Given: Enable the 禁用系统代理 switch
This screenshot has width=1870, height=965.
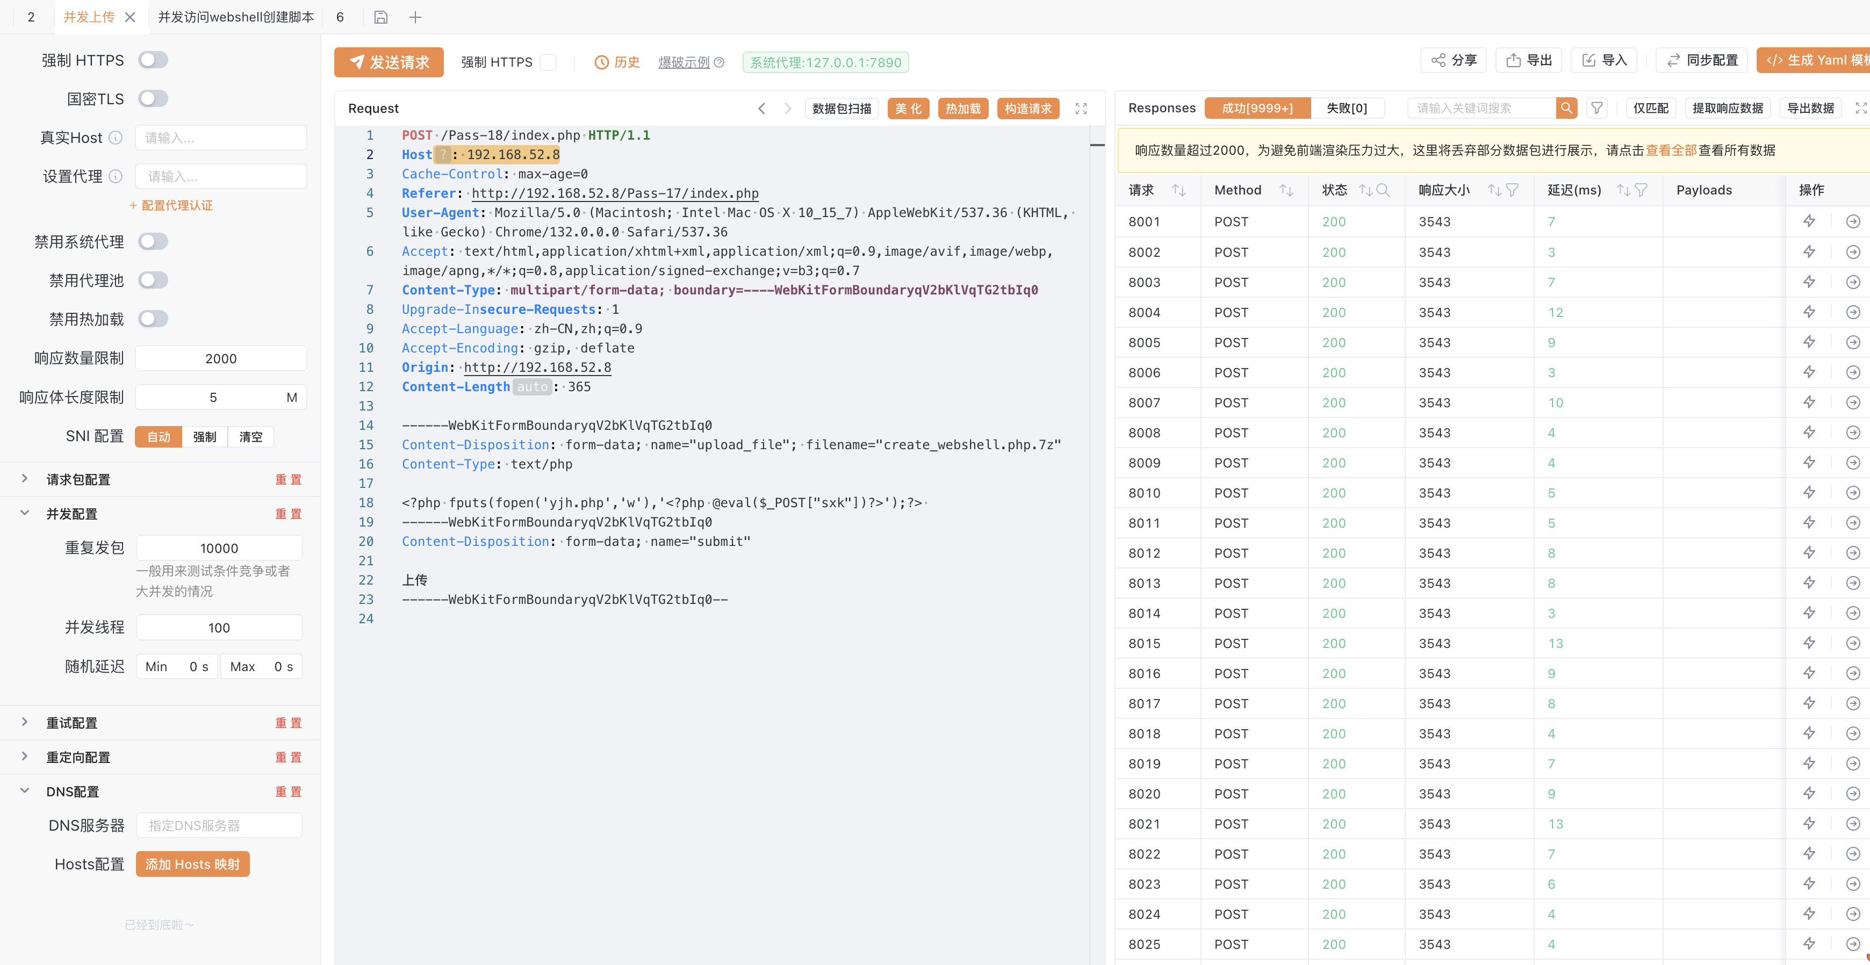Looking at the screenshot, I should (153, 241).
